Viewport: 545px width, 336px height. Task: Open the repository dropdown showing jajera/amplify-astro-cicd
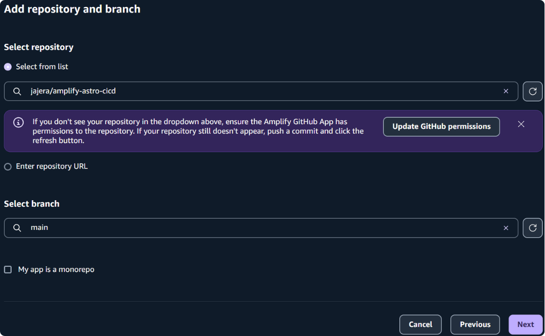(261, 92)
